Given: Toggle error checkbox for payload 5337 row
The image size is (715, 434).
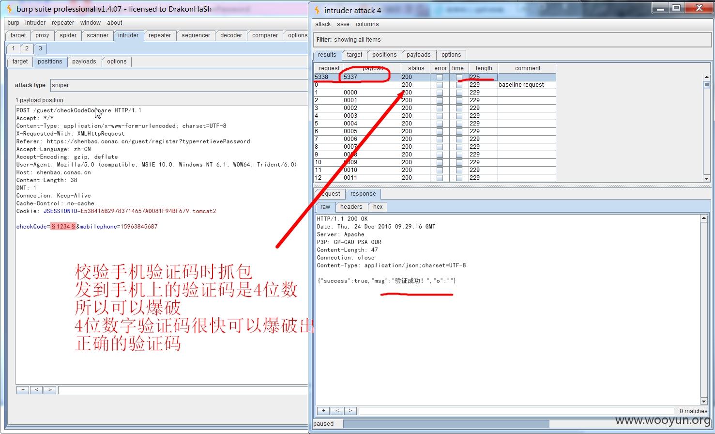Looking at the screenshot, I should 440,77.
